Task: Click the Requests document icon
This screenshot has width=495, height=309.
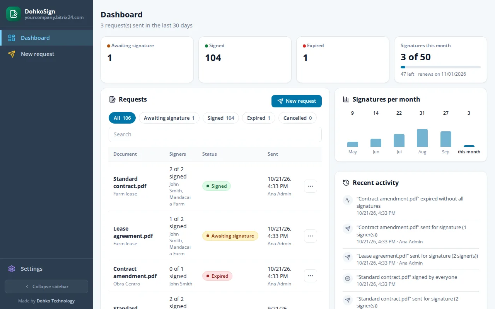Action: tap(113, 100)
